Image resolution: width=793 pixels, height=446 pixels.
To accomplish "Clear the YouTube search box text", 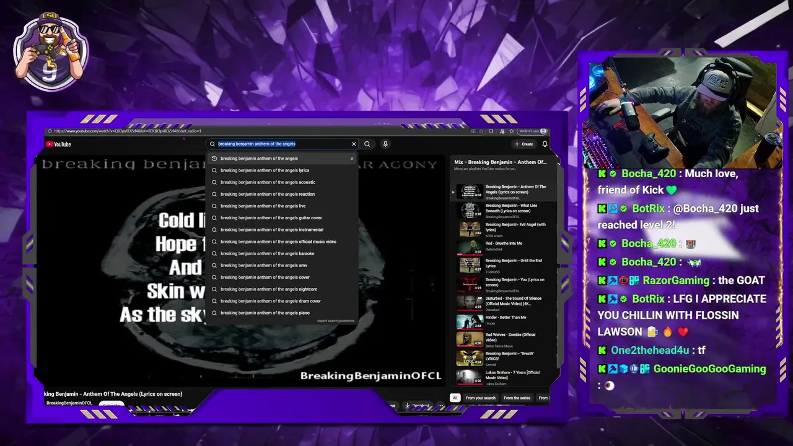I will tap(354, 144).
